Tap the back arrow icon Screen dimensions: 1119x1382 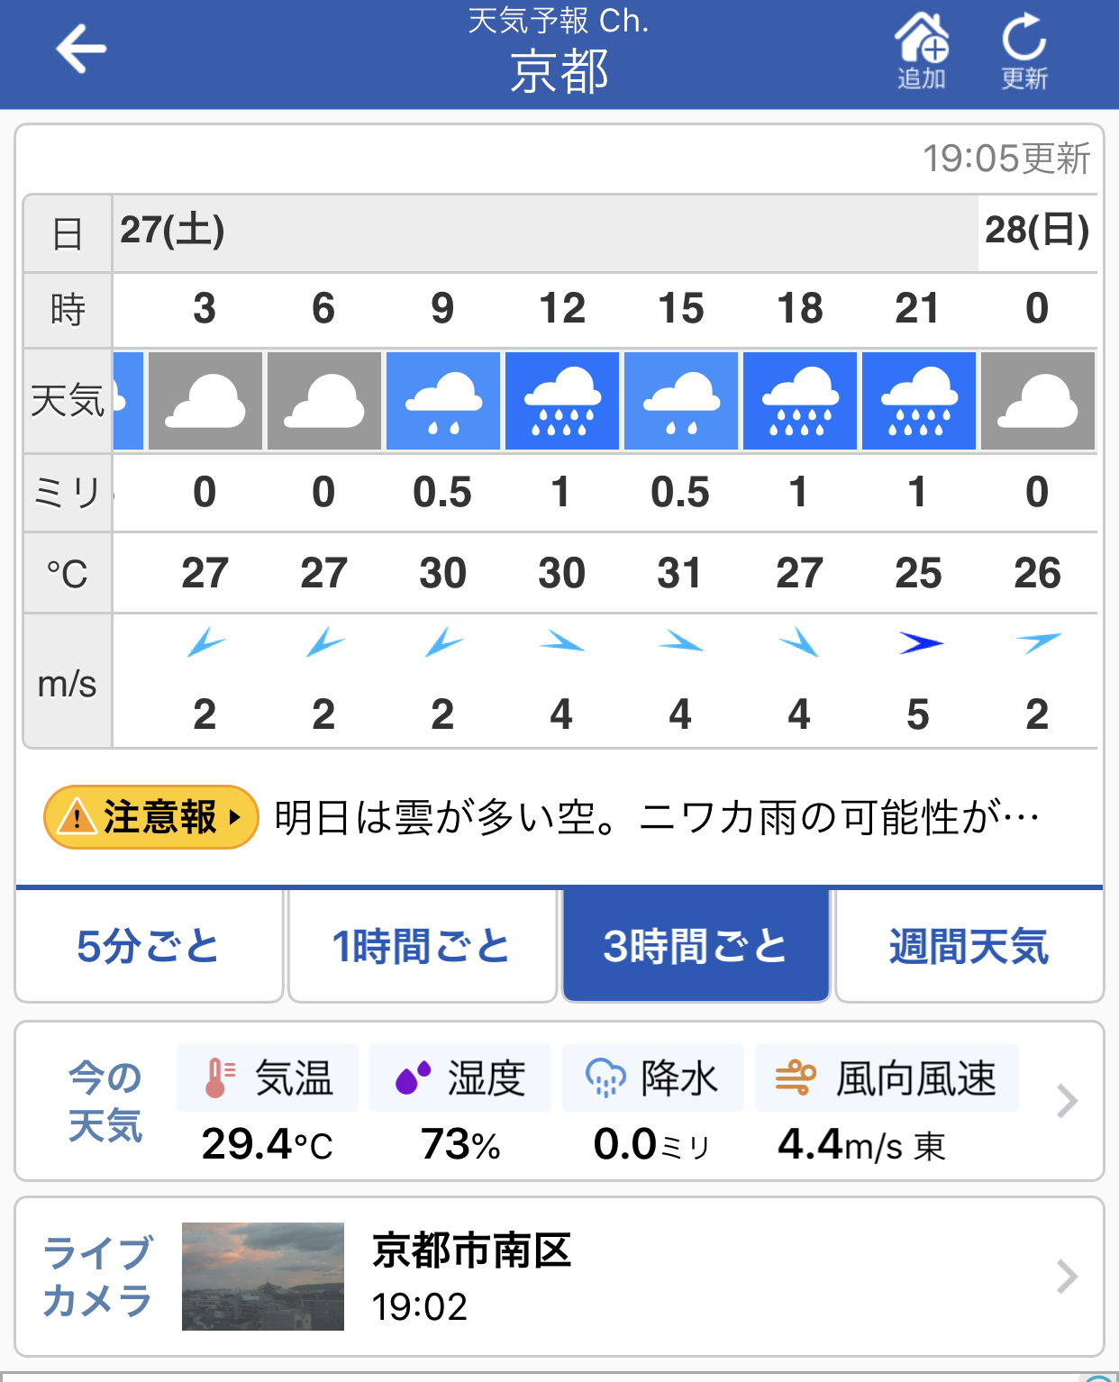81,50
